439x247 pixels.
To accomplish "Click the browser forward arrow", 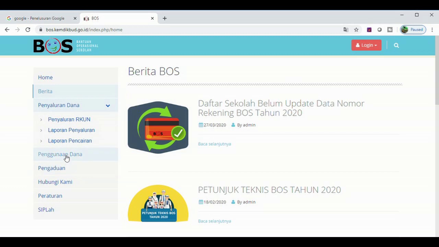I will (x=17, y=30).
